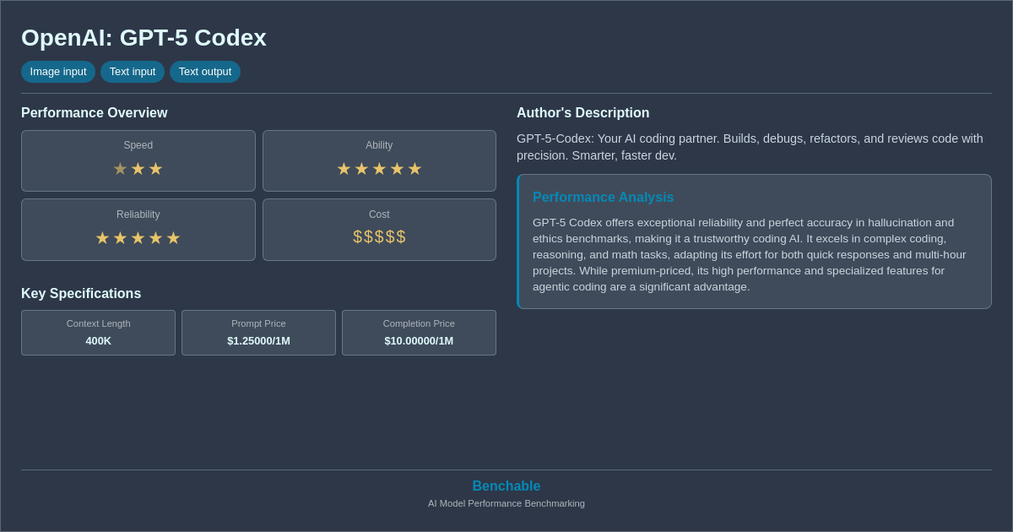Toggle the Text input badge

click(133, 72)
